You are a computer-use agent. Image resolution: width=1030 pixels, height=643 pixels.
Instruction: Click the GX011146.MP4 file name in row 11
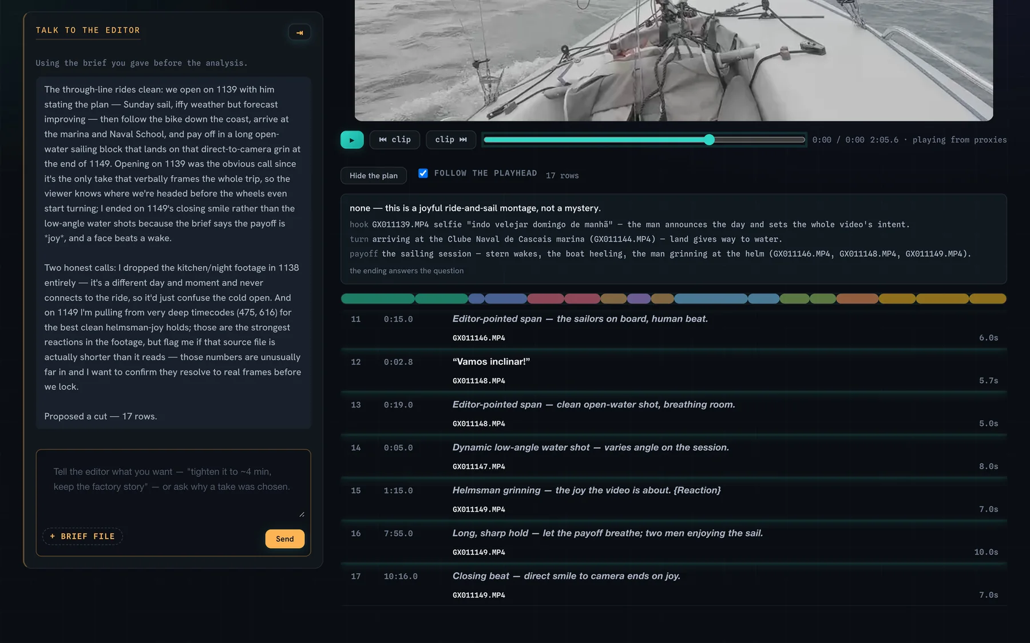tap(479, 338)
